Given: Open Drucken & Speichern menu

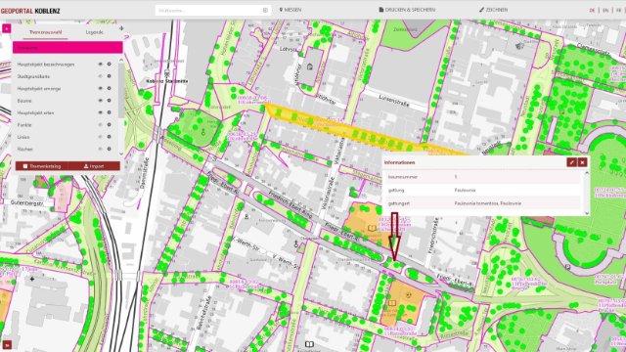Looking at the screenshot, I should click(407, 10).
